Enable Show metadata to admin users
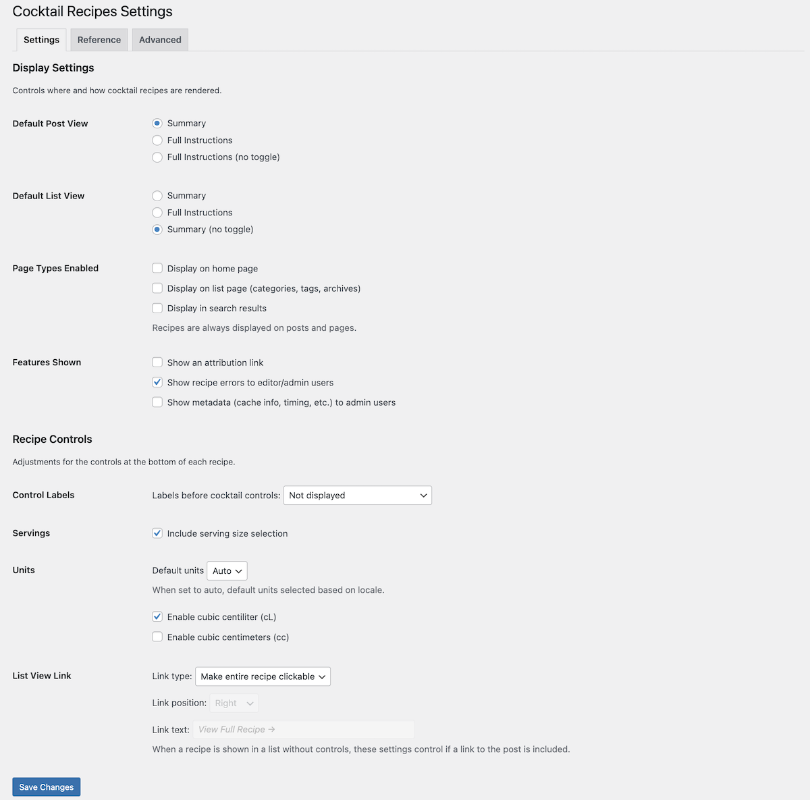The height and width of the screenshot is (800, 810). click(157, 402)
